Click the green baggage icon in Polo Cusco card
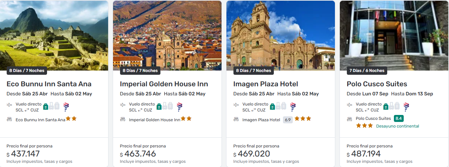Screen dimensions: 449x167 point(386,106)
